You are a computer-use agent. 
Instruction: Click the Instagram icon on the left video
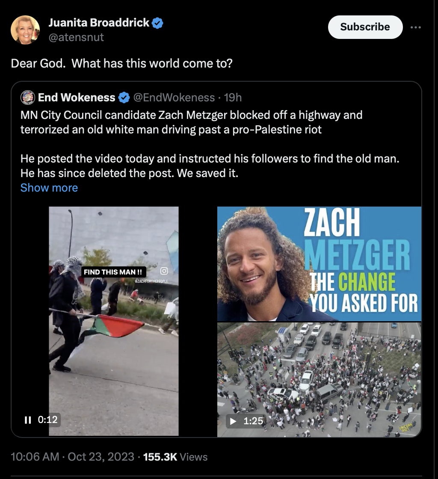coord(164,271)
